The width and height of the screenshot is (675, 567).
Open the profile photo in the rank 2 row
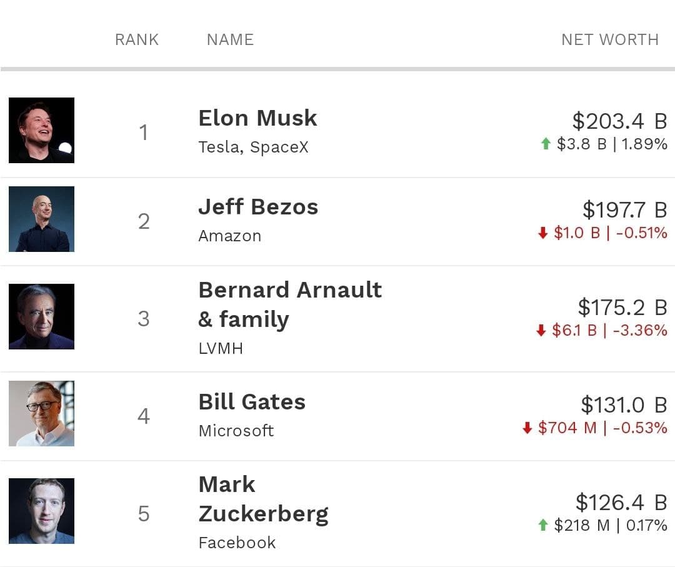pos(41,219)
